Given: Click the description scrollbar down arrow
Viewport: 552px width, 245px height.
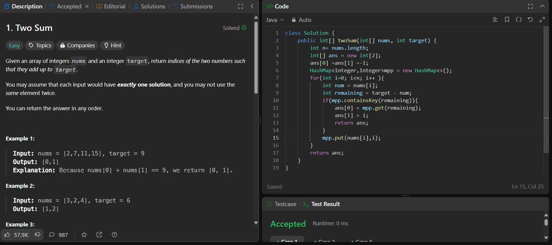Looking at the screenshot, I should [x=256, y=223].
